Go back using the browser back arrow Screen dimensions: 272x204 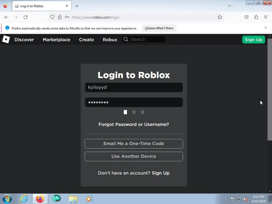[6, 17]
